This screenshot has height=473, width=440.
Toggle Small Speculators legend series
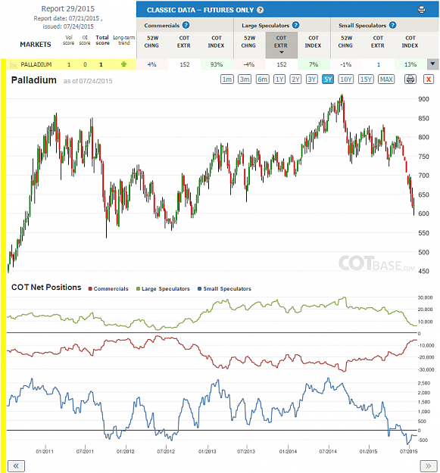point(224,288)
